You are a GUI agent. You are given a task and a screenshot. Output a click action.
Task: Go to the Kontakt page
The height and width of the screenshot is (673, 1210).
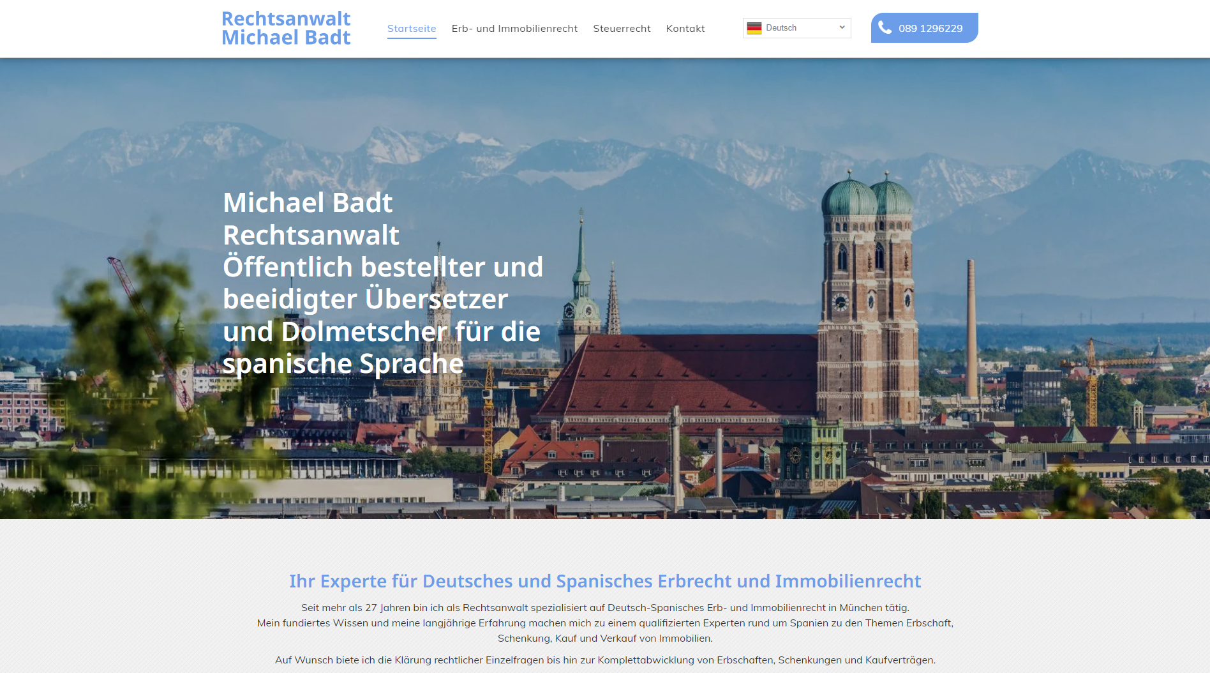coord(685,28)
